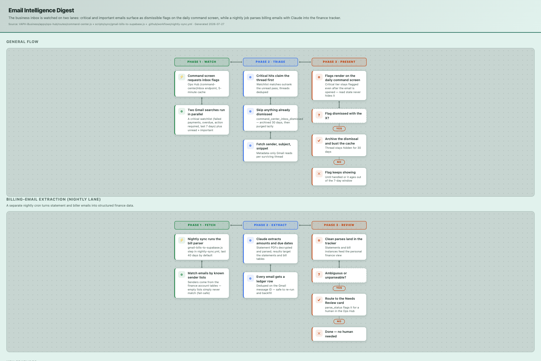Click the NO pill above Done — no human needed

339,322
